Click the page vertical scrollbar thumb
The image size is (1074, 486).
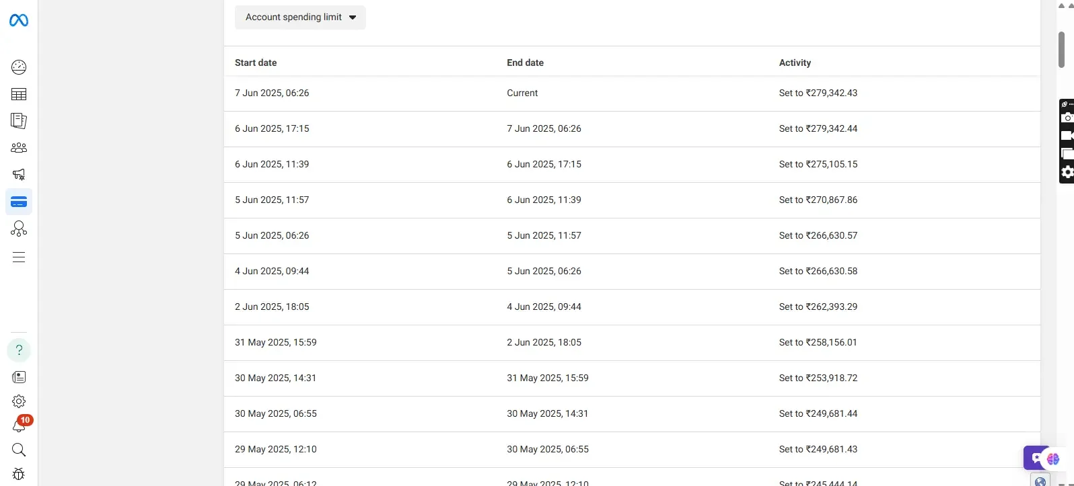pos(1061,48)
